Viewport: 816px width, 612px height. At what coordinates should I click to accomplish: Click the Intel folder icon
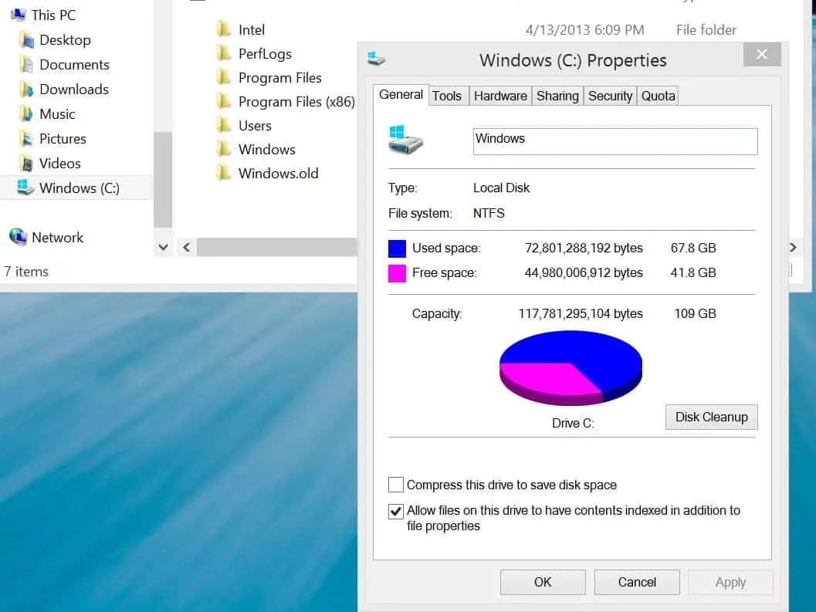(223, 29)
